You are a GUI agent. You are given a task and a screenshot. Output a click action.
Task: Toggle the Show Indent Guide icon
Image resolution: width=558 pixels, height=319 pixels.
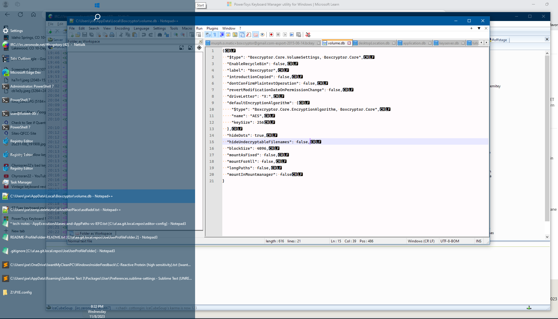[x=222, y=35]
